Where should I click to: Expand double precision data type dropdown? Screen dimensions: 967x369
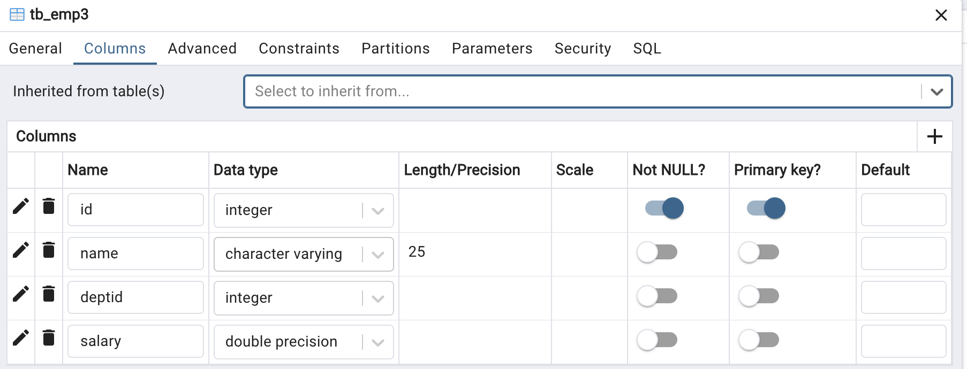coord(378,342)
